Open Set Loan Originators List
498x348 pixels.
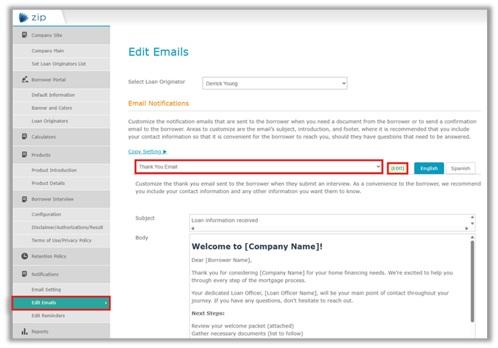point(62,64)
